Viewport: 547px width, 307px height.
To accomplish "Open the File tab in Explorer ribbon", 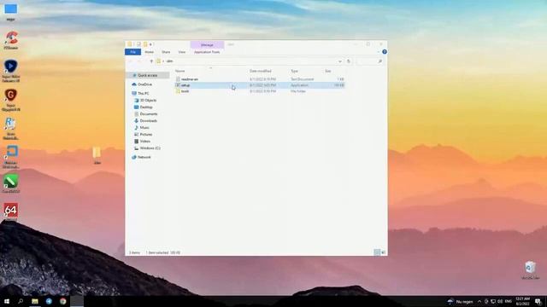I will 133,52.
